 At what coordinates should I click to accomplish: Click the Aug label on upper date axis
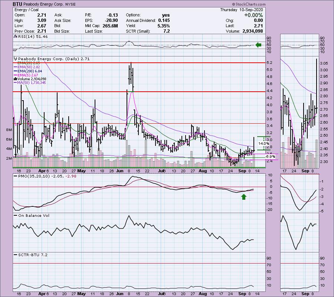[x=203, y=171]
